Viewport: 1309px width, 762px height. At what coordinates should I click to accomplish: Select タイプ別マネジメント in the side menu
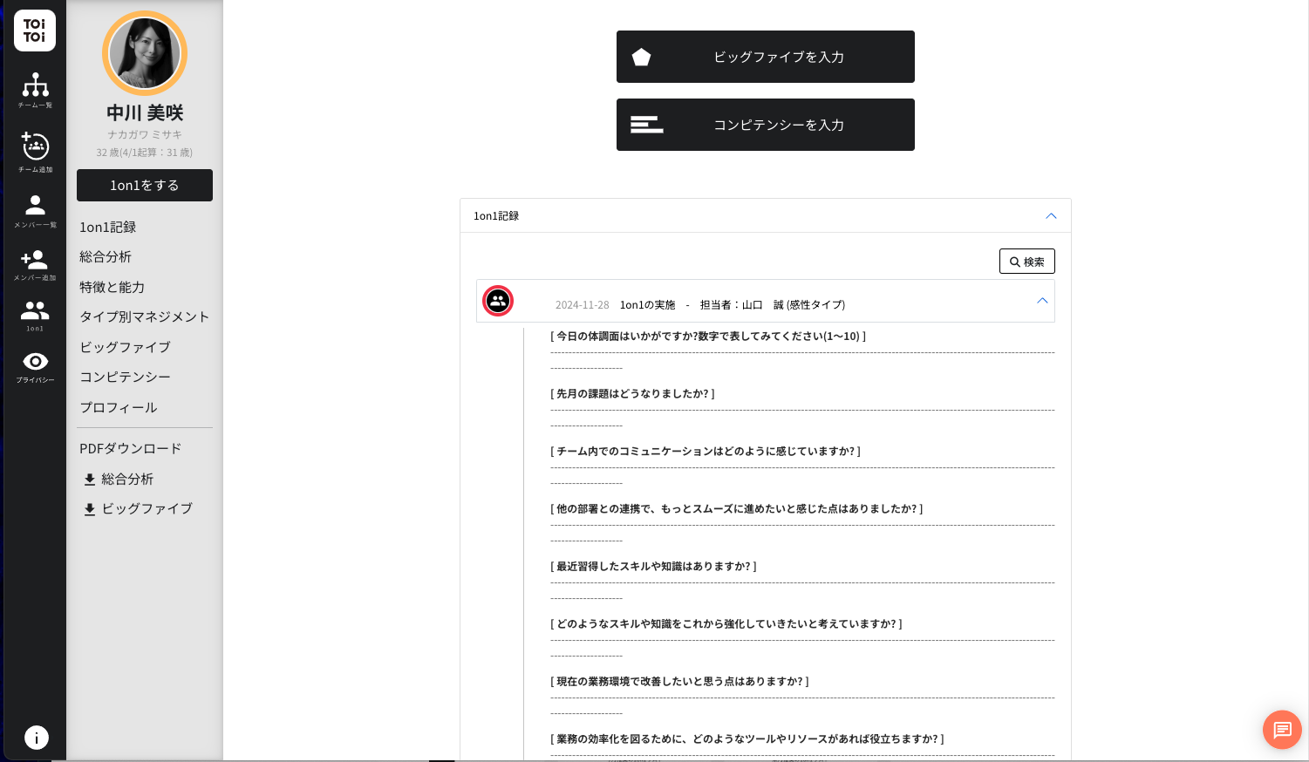[145, 316]
